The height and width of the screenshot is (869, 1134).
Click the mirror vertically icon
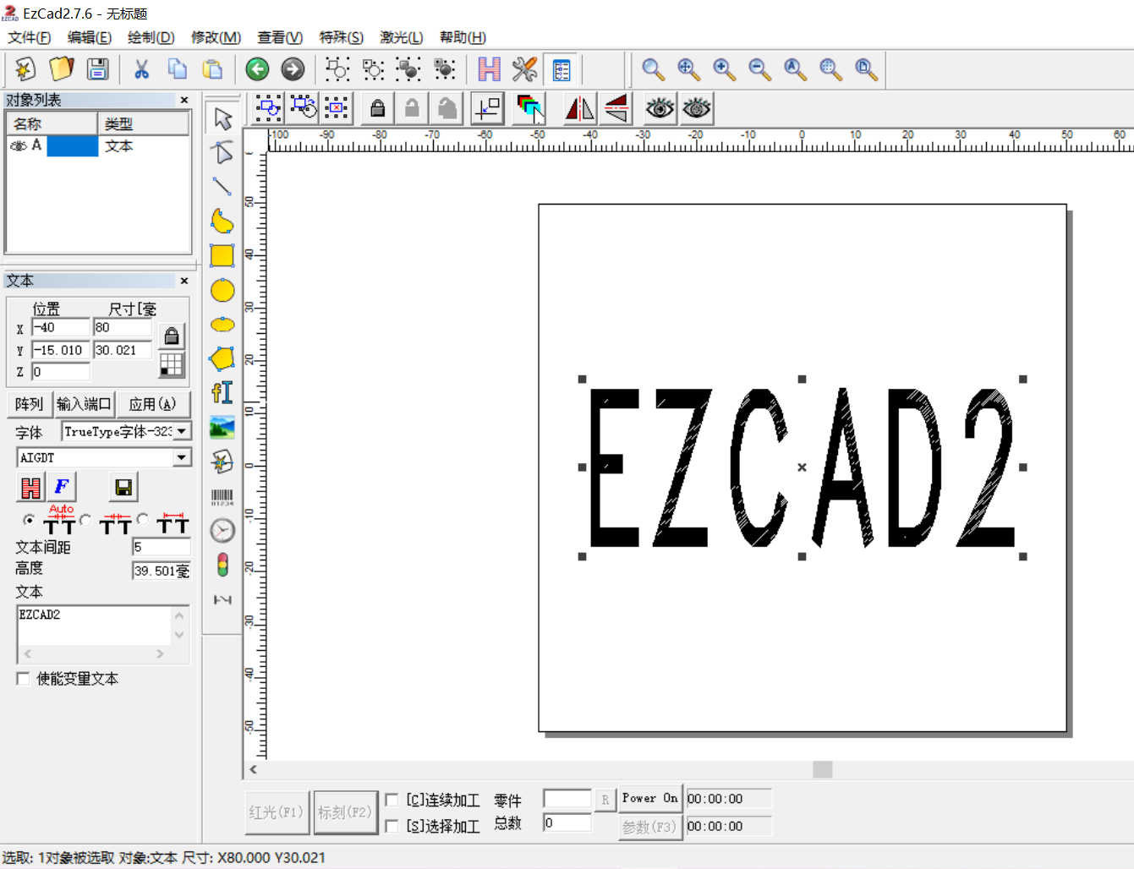616,108
